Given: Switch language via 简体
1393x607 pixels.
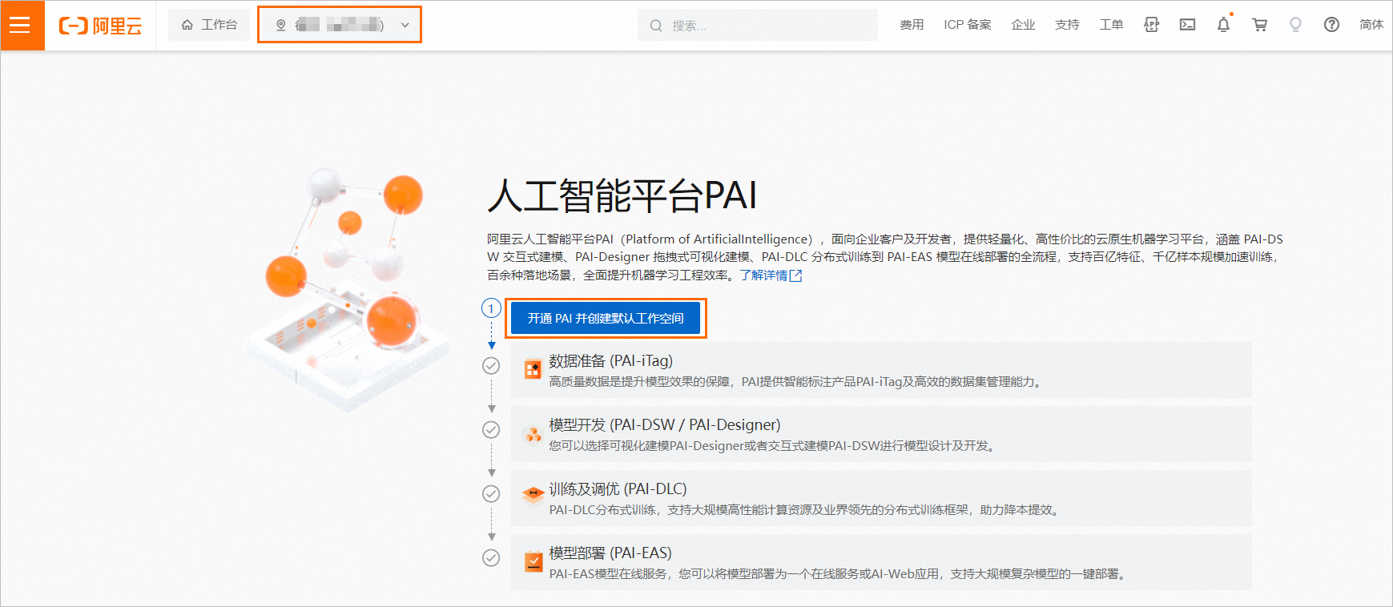Looking at the screenshot, I should click(x=1371, y=25).
